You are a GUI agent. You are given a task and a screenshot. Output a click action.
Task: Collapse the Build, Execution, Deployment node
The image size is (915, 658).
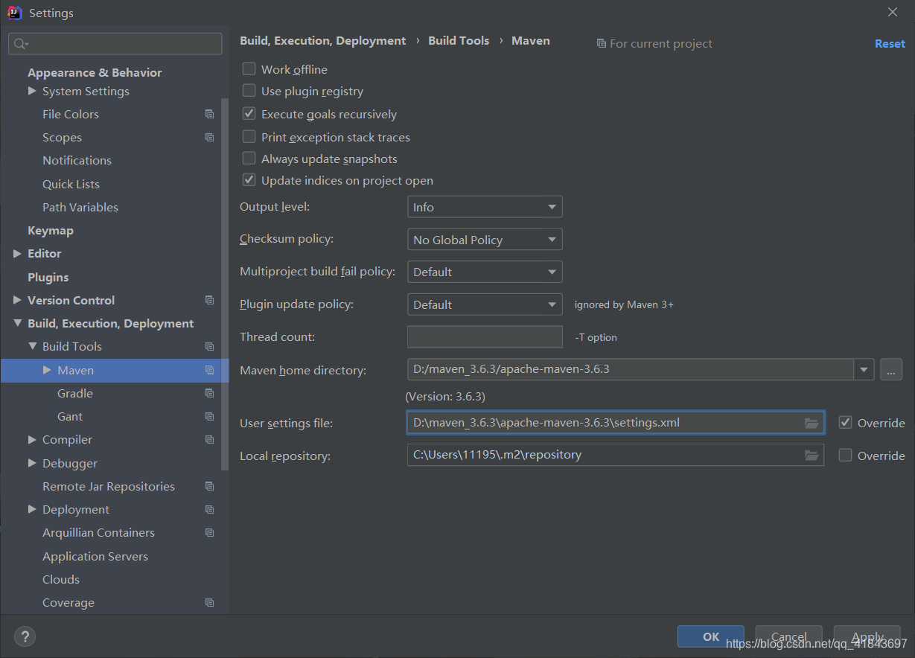point(17,324)
